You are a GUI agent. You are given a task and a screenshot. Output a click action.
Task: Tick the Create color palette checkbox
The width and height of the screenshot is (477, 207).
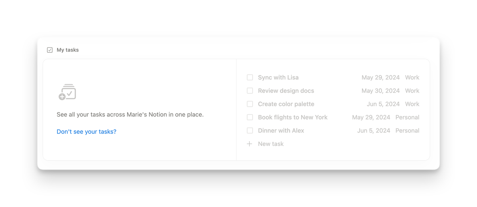tap(250, 104)
